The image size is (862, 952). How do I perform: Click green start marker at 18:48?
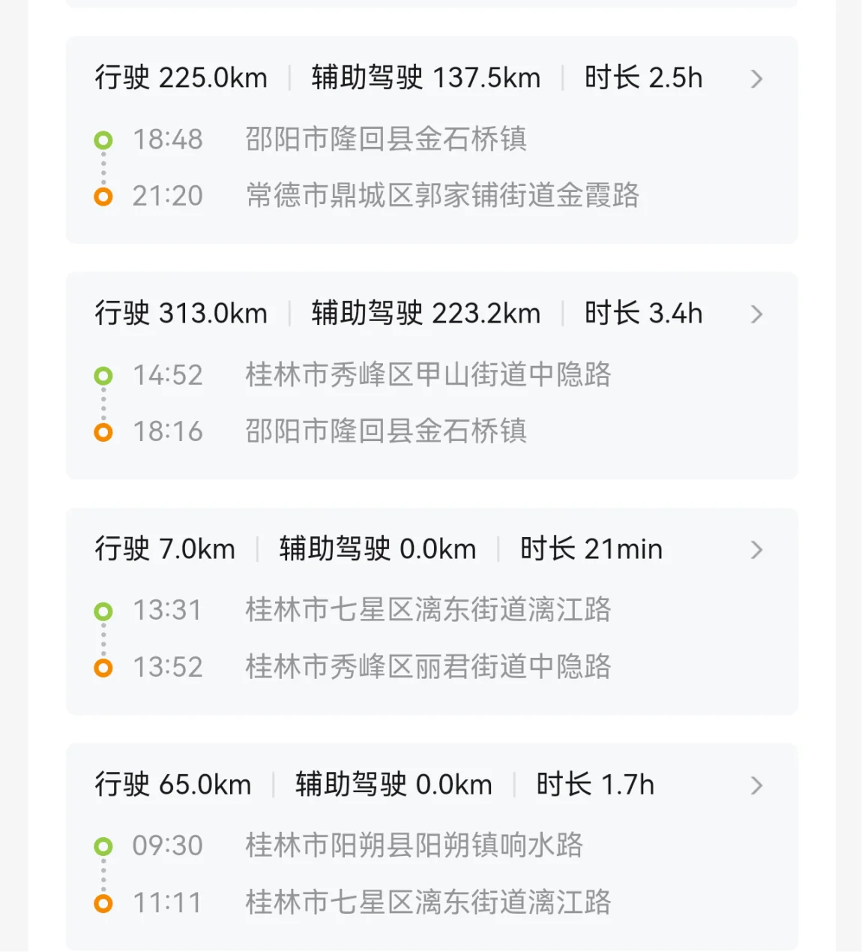point(103,140)
